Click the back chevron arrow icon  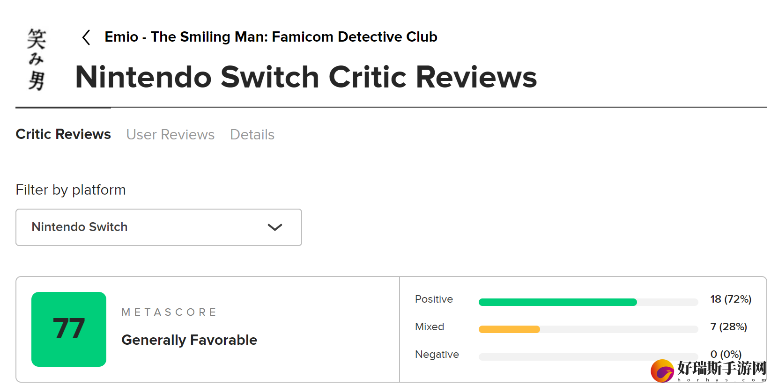click(86, 37)
